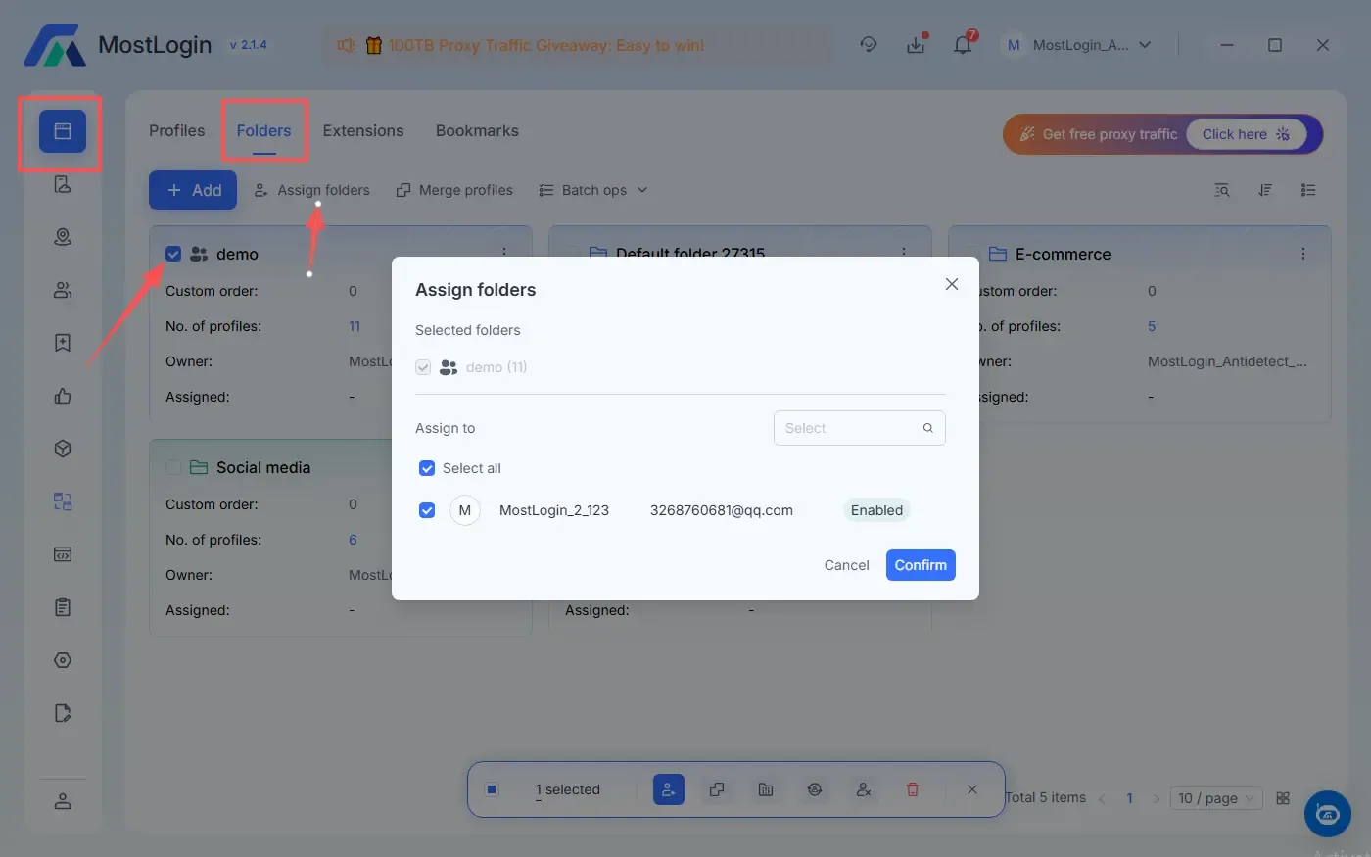Click the demo (11) selected folder checkbox

click(x=423, y=367)
